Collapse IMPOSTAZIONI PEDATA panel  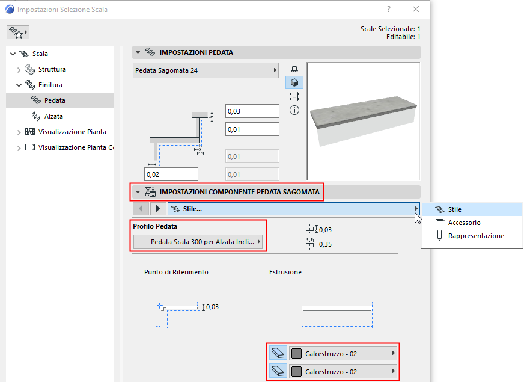pyautogui.click(x=138, y=52)
